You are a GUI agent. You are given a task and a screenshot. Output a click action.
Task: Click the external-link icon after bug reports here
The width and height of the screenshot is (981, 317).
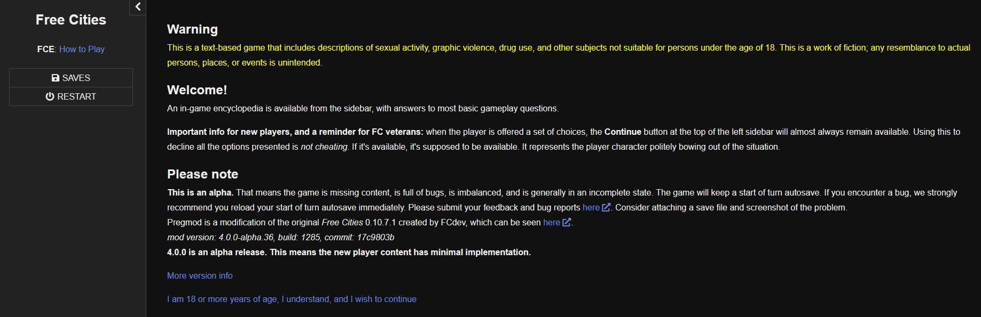tap(606, 207)
